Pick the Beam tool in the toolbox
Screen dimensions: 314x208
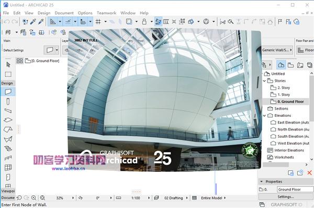tap(8, 111)
